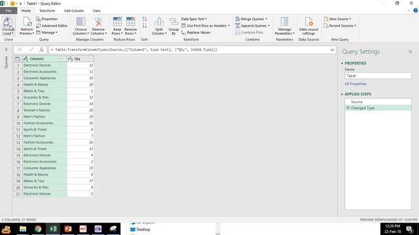Cancel formula edit with the X icon
This screenshot has height=235, width=419.
click(20, 50)
